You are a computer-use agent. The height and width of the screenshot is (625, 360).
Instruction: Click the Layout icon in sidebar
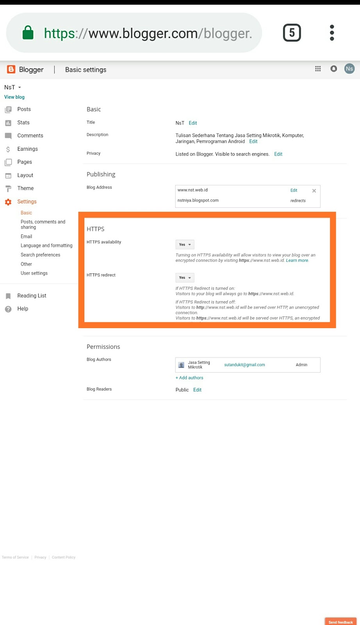(x=8, y=175)
